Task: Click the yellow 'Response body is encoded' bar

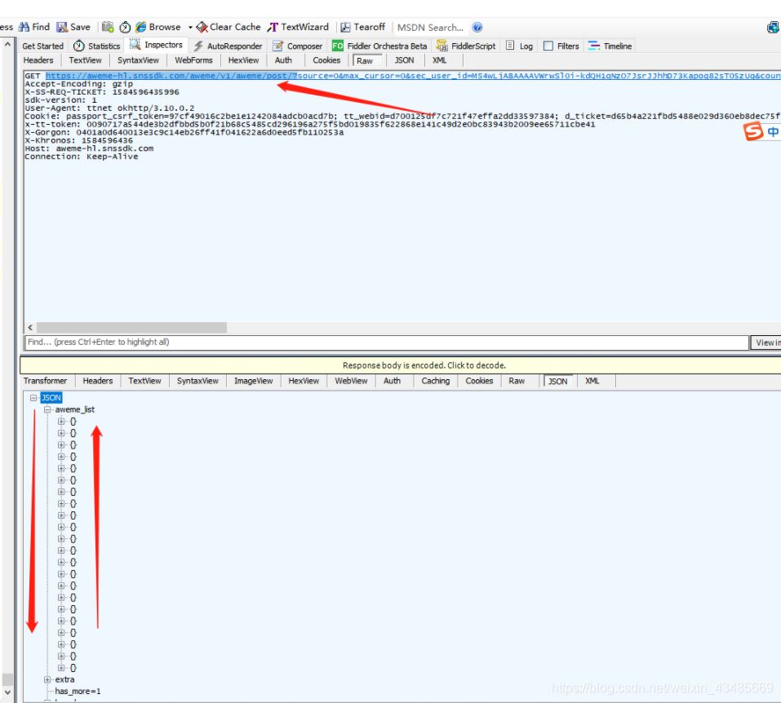Action: pos(424,365)
